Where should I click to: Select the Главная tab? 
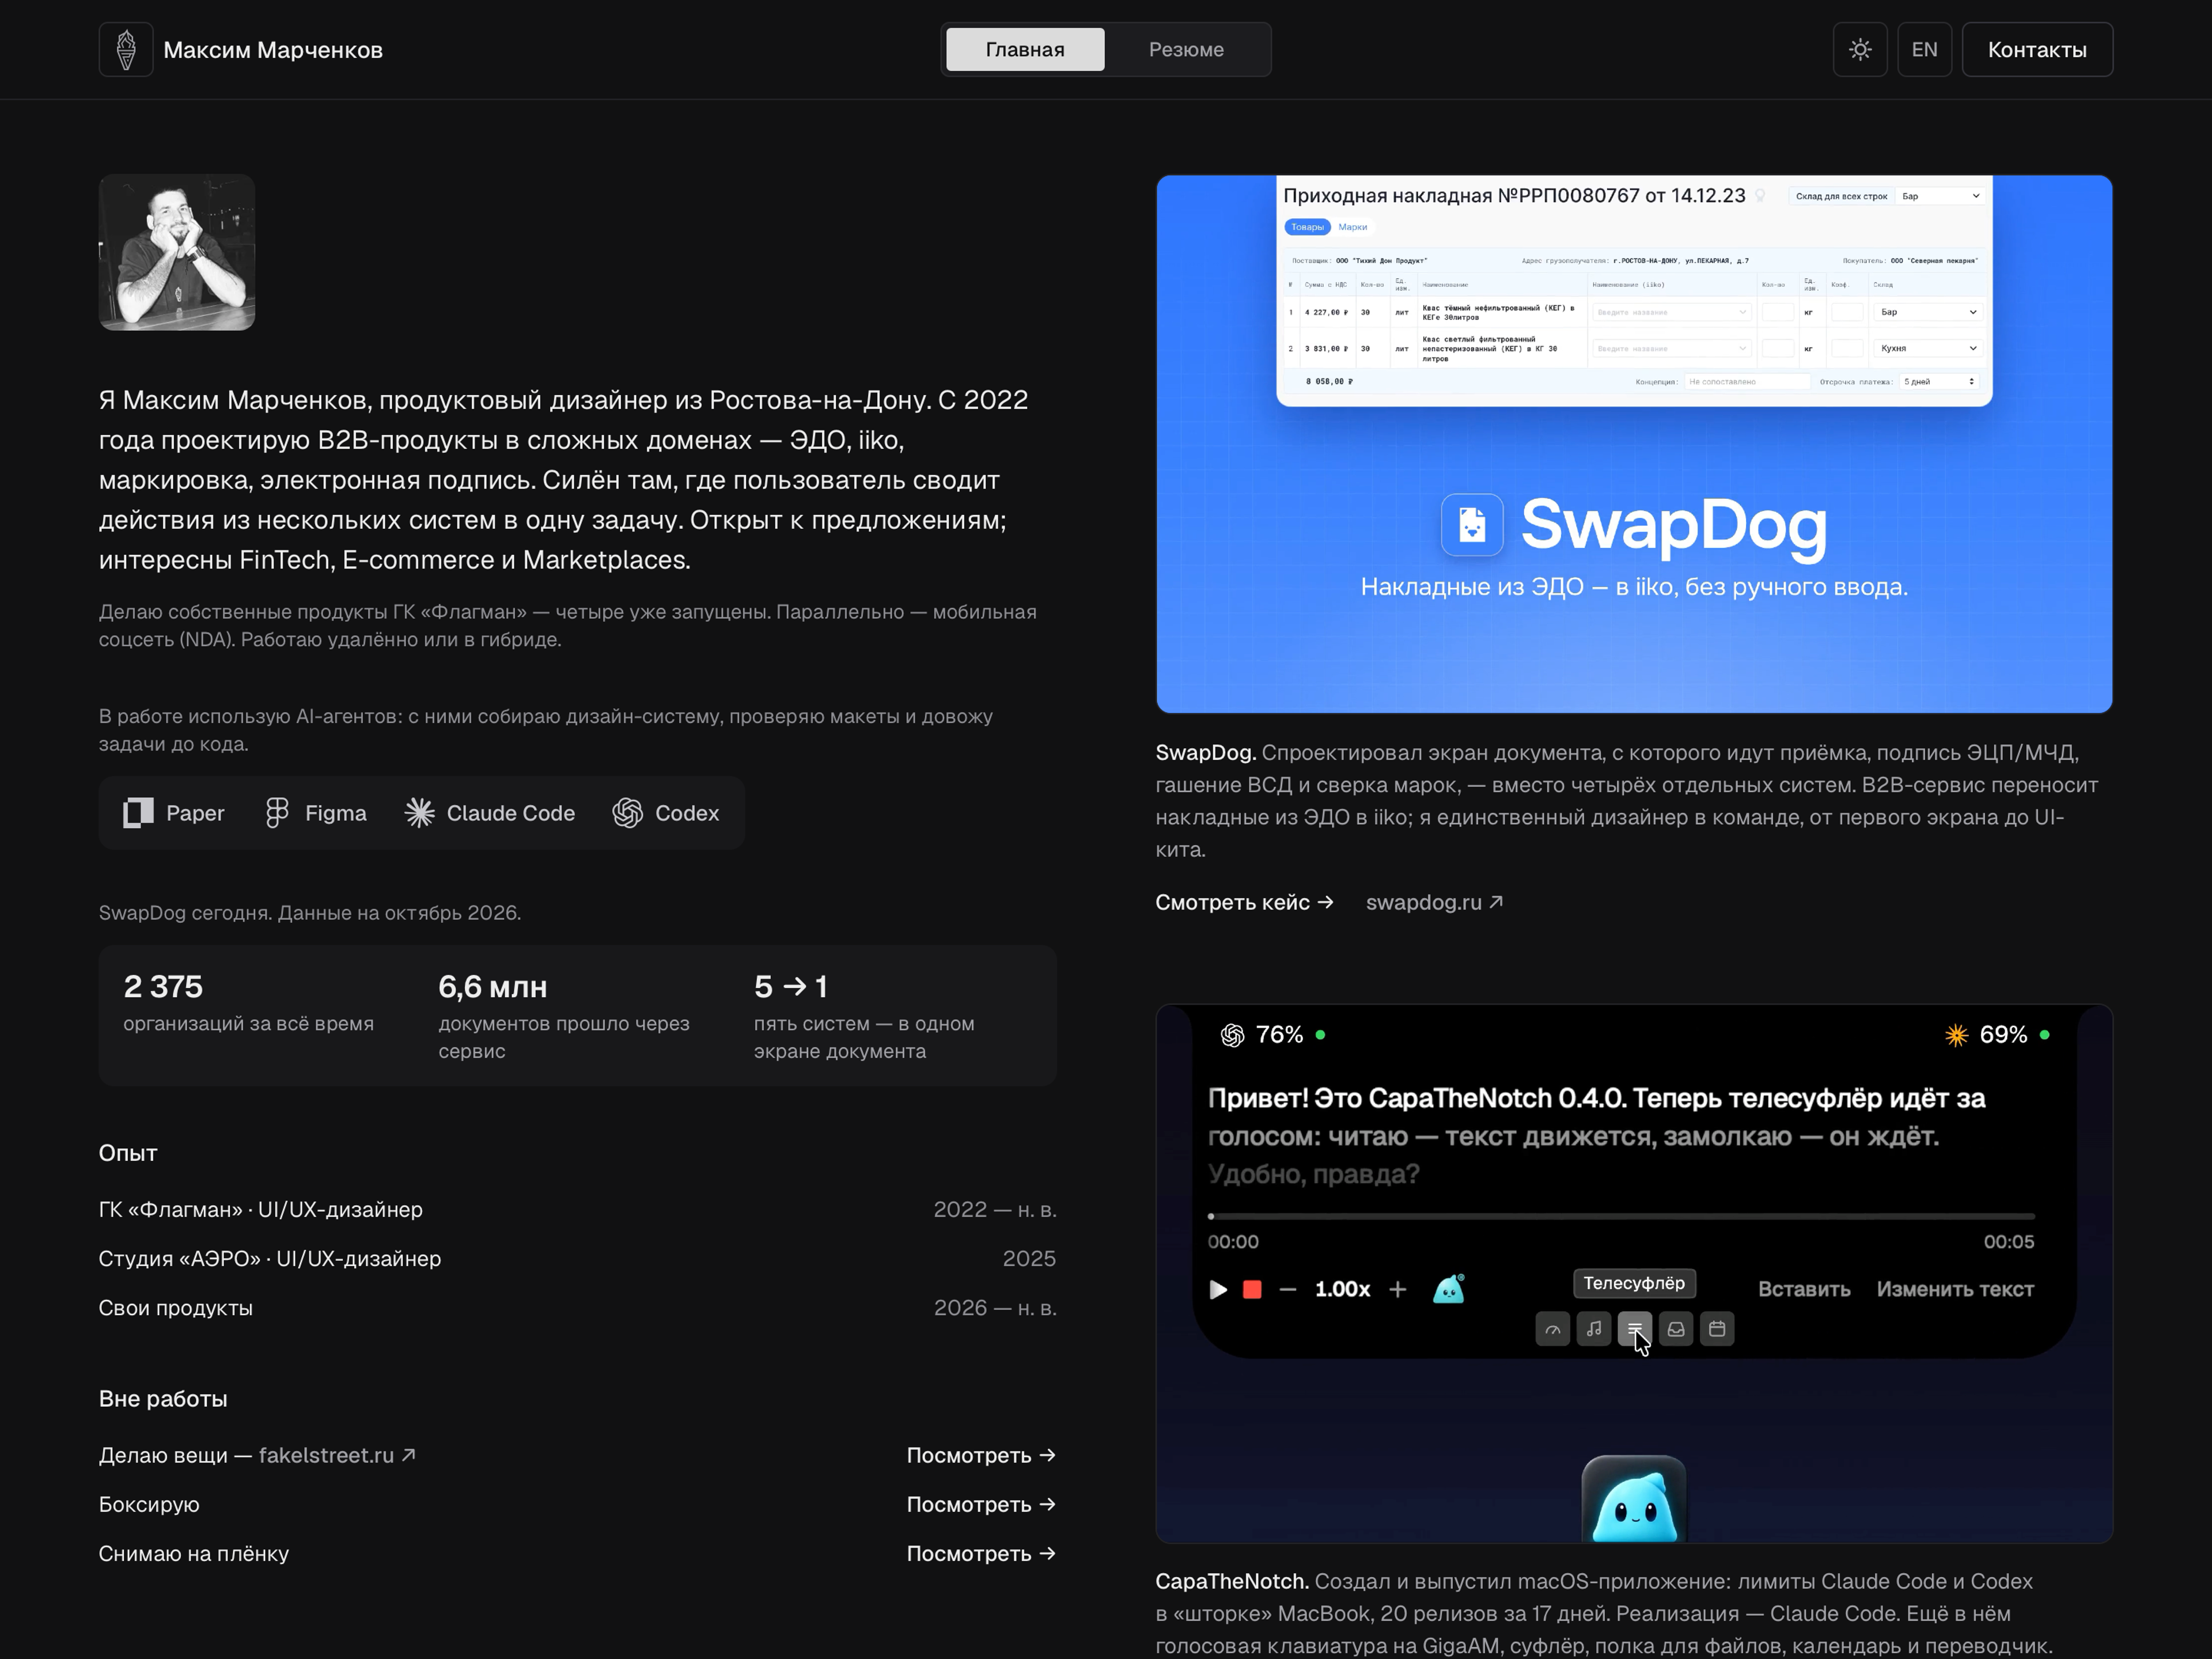(x=1025, y=49)
